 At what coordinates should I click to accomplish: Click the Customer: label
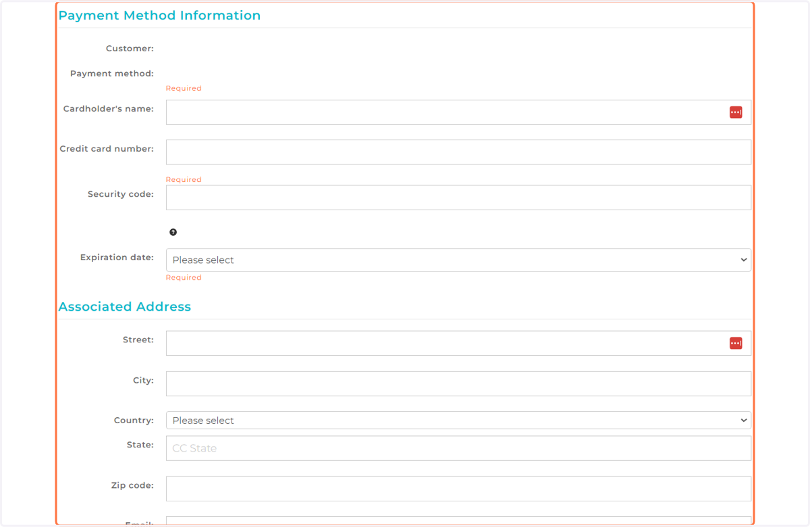(130, 49)
